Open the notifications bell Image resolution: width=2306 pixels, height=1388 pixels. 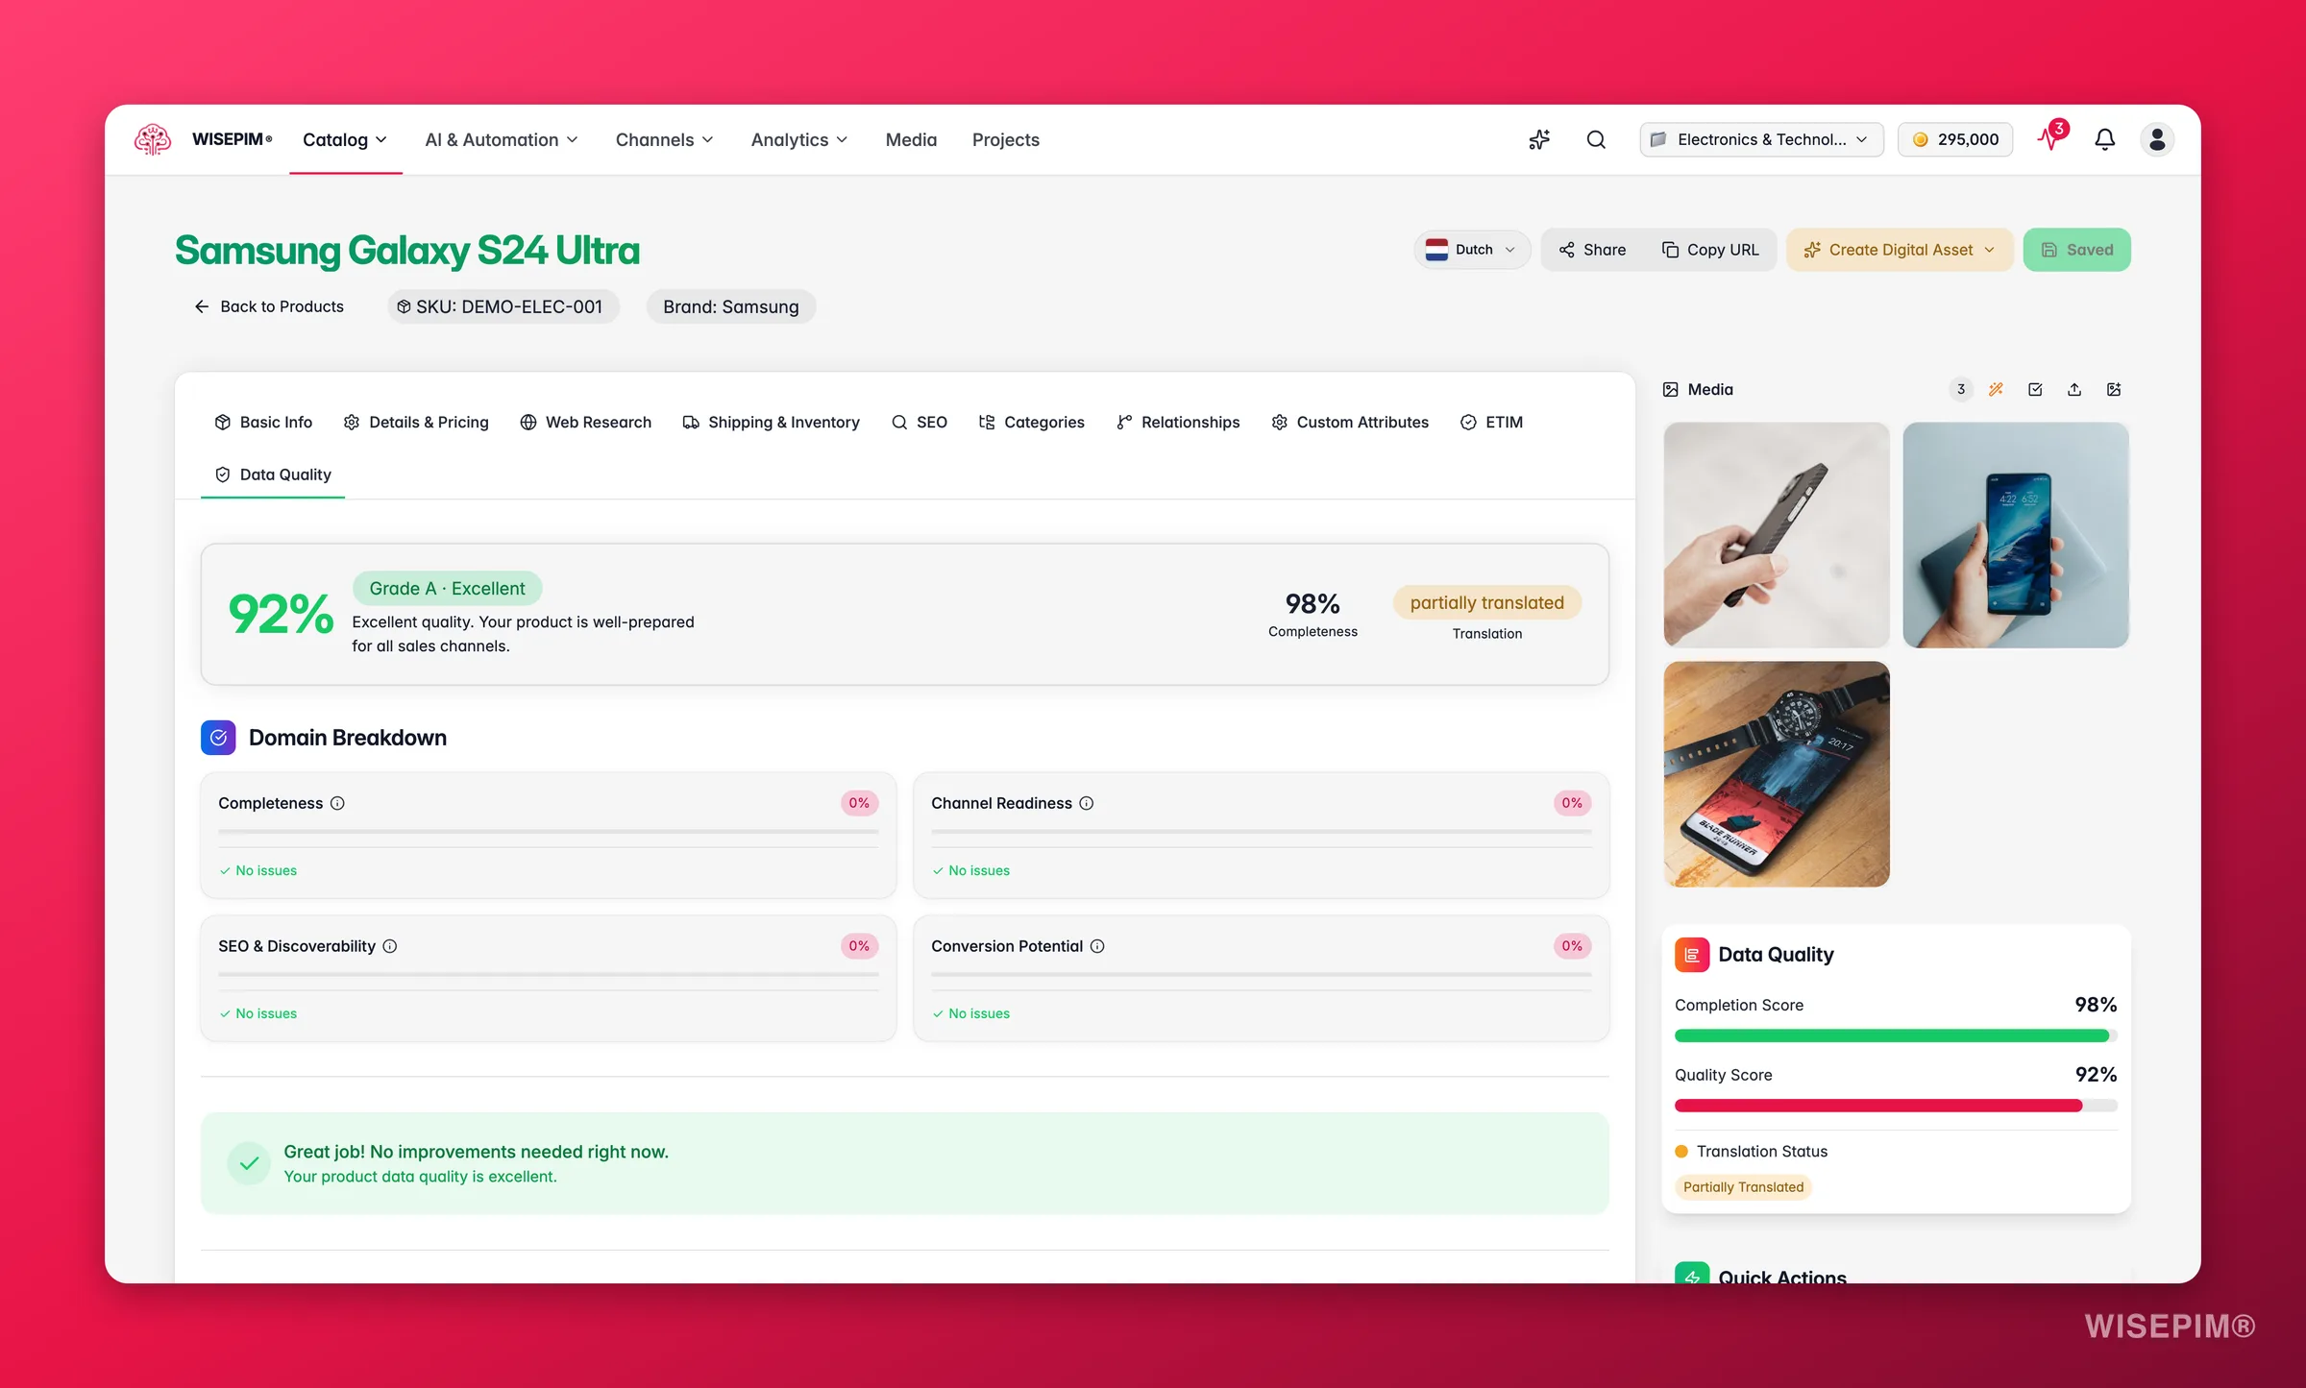(x=2105, y=139)
